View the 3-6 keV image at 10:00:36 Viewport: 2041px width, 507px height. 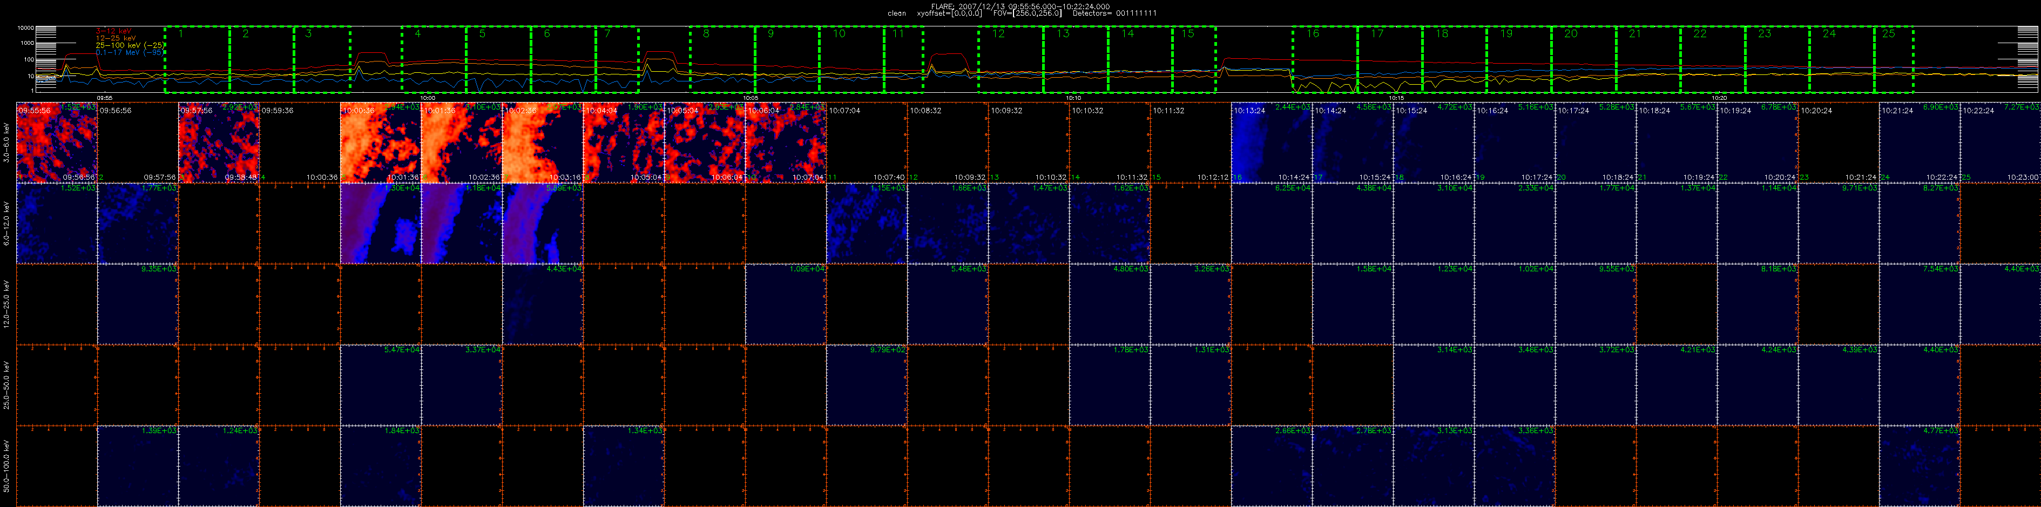pyautogui.click(x=381, y=142)
